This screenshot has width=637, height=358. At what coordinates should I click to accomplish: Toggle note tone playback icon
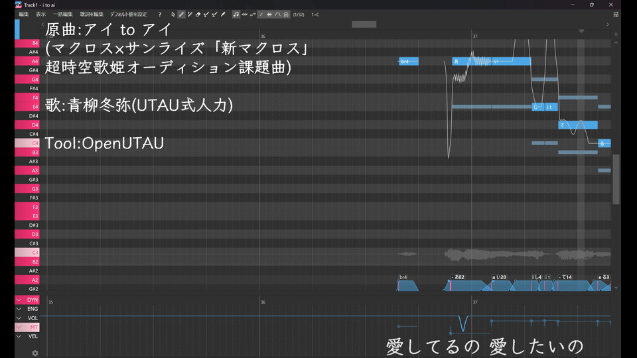tap(236, 15)
